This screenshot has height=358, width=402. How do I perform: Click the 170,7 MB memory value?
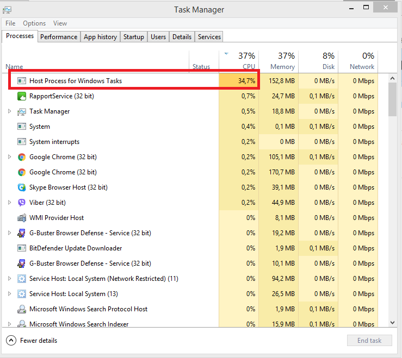[x=281, y=172]
